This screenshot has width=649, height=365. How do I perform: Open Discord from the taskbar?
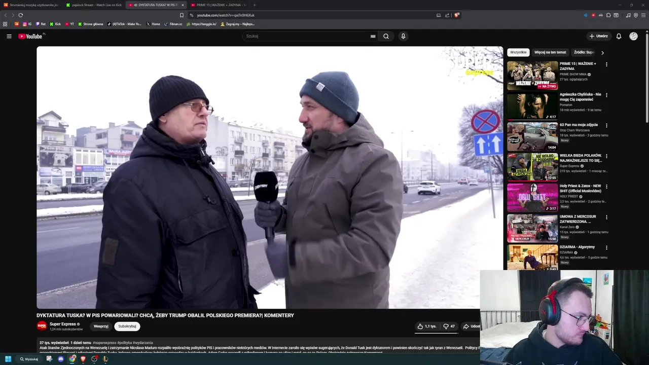pyautogui.click(x=61, y=359)
